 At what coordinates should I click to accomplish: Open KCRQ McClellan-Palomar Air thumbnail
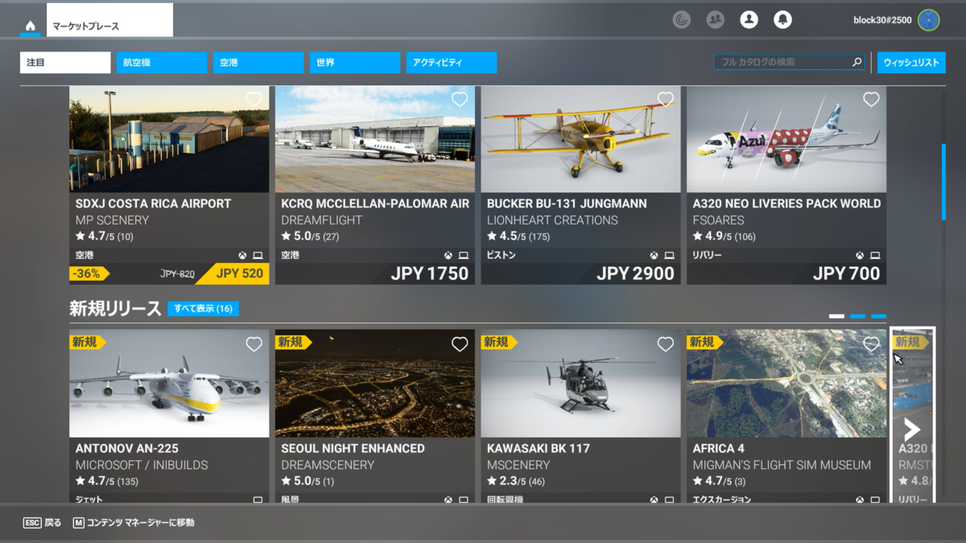(375, 139)
